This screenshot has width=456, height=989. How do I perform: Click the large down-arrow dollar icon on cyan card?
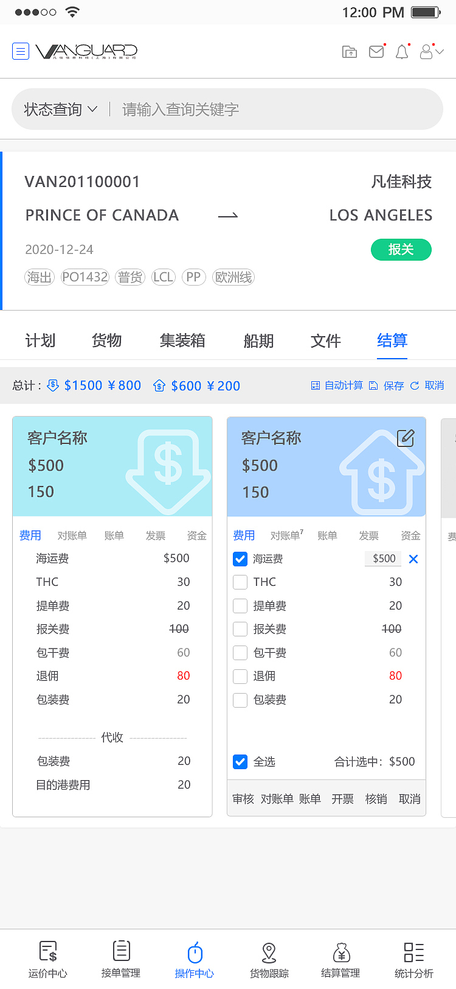[168, 472]
